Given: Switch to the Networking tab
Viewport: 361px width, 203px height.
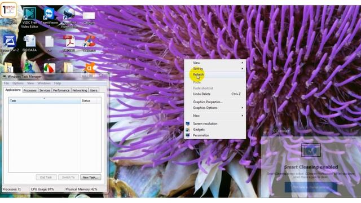Looking at the screenshot, I should (x=80, y=90).
